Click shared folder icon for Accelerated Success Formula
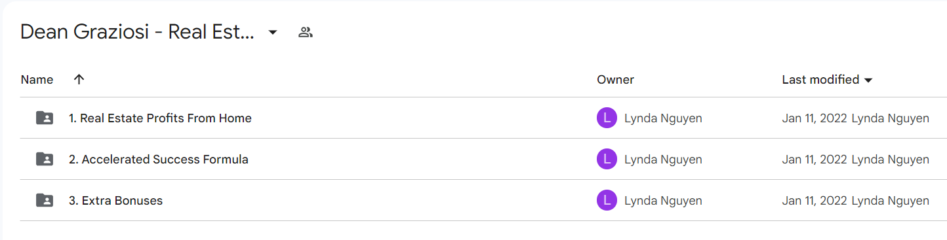Image resolution: width=947 pixels, height=240 pixels. [45, 159]
